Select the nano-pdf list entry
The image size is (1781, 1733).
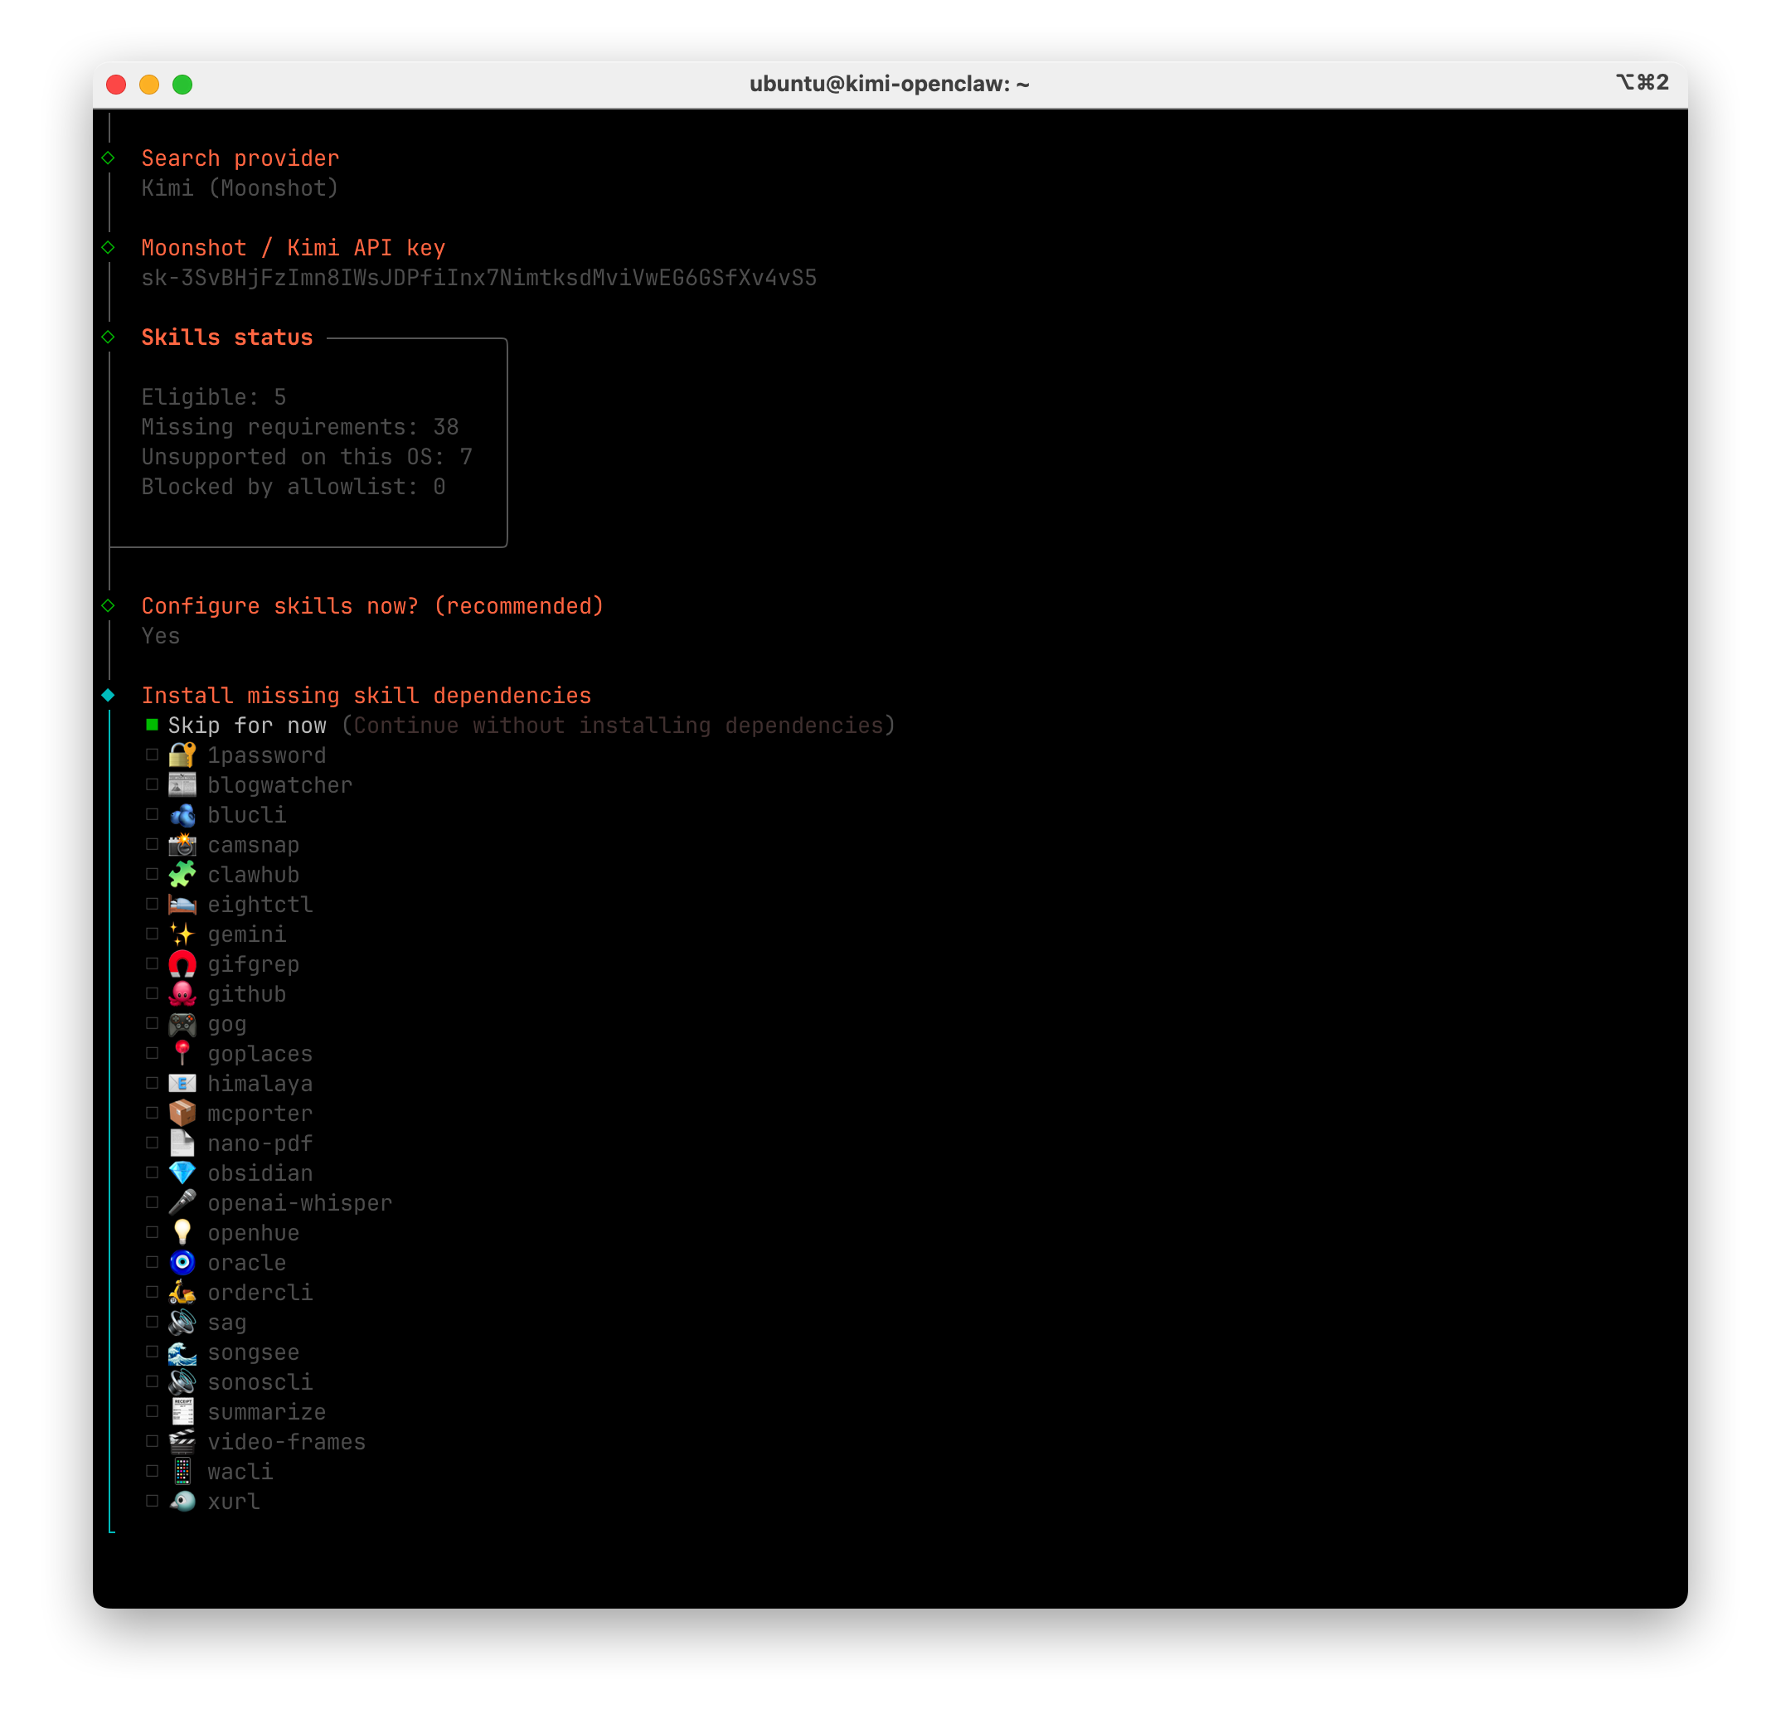[260, 1143]
